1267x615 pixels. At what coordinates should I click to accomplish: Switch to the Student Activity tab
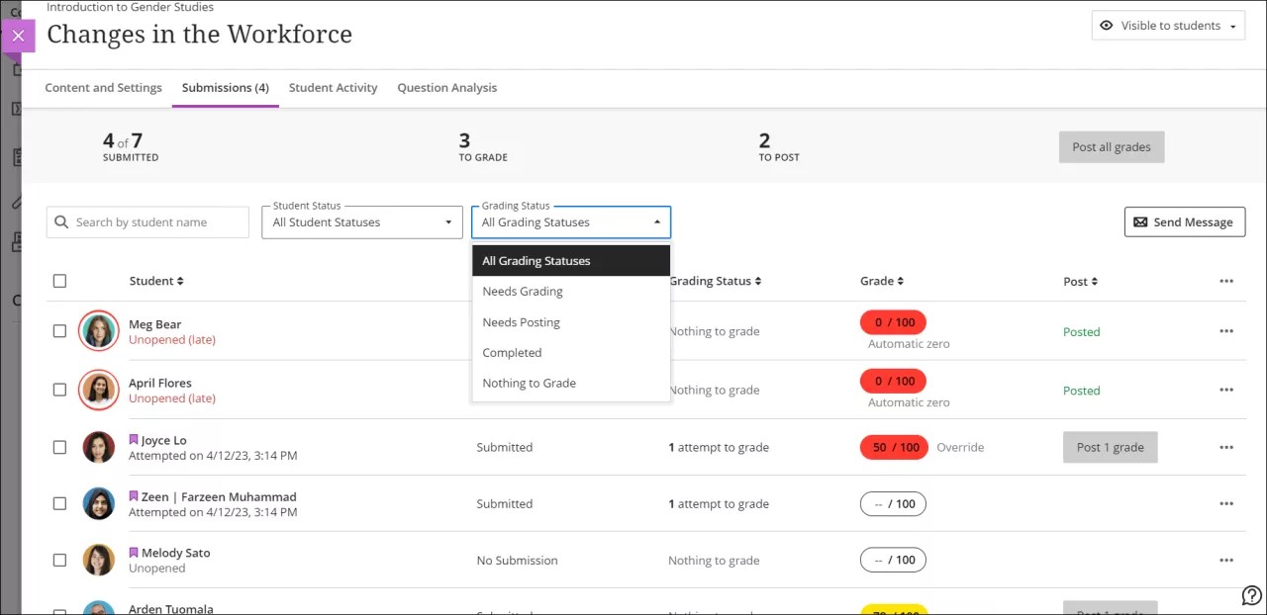[333, 88]
